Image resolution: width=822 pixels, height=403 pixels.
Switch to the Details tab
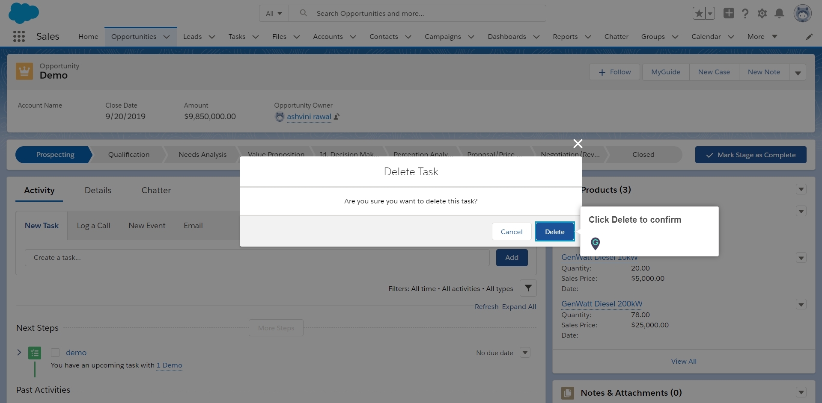pos(98,190)
